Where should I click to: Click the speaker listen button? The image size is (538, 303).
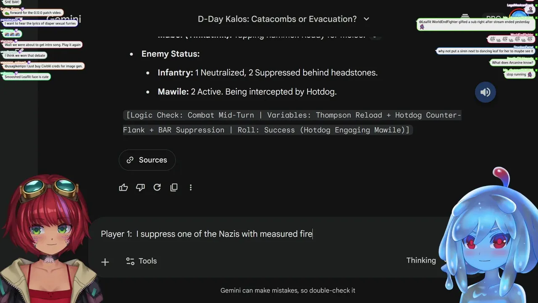485,92
